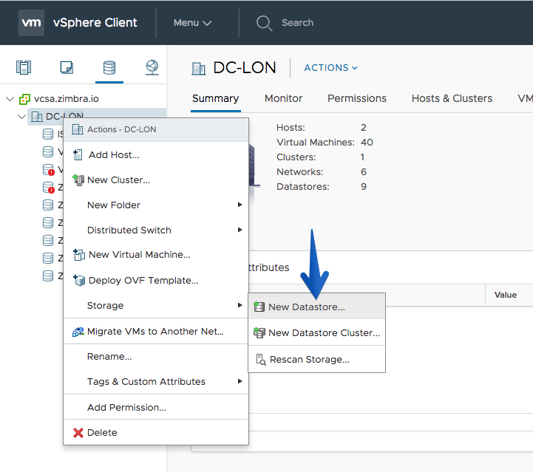Select Rescan Storage... entry
This screenshot has width=533, height=472.
click(317, 359)
